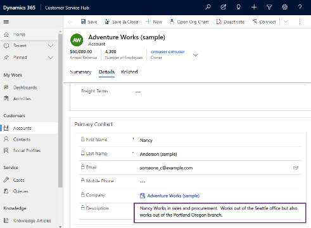Toggle the hamburger site map menu
Screen dimensions: 311x228
tap(6, 22)
